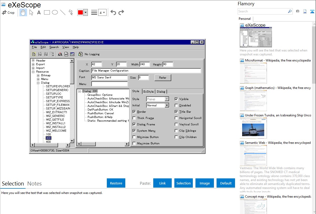
Task: Collapse the Dialog: 300 node
Action: point(80,91)
